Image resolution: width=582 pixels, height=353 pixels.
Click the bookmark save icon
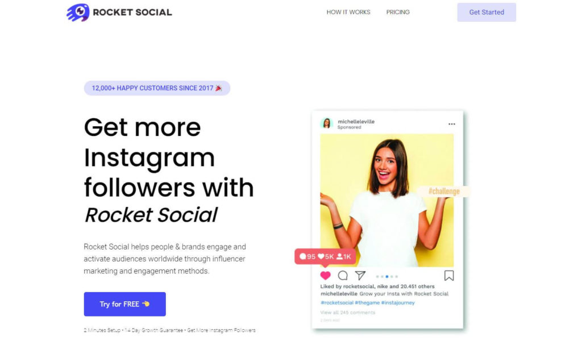pos(449,276)
